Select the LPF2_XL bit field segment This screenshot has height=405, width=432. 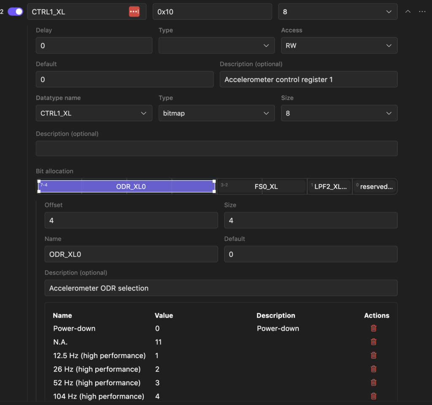point(329,186)
